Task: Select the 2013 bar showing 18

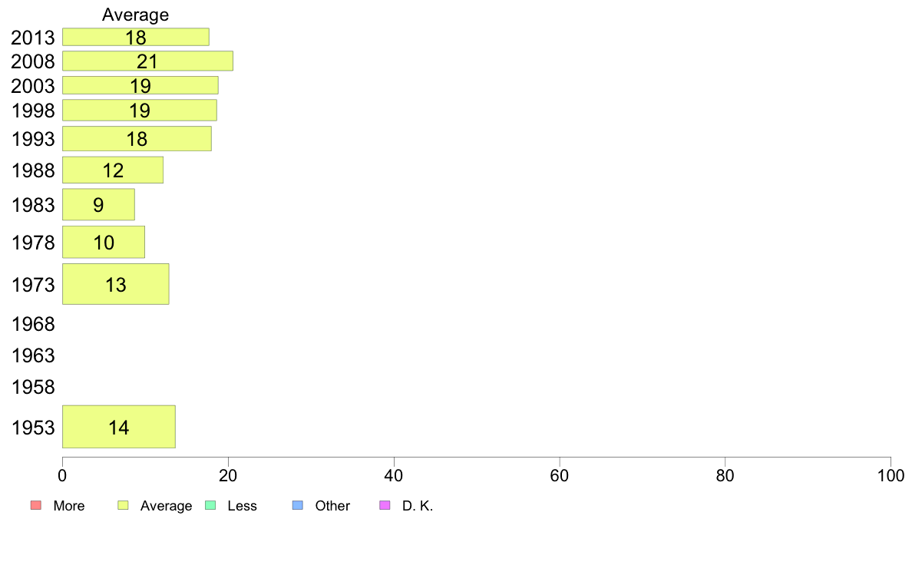Action: 136,37
